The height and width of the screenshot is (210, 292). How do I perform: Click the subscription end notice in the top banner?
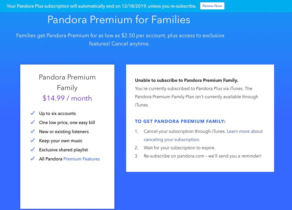[x=101, y=6]
